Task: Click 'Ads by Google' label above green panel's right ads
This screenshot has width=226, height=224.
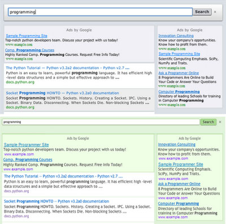Action: (x=190, y=138)
